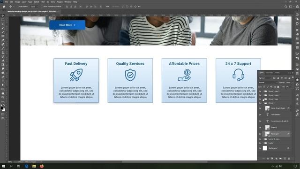Click the horizontal scrollbar below canvas
The height and width of the screenshot is (169, 300).
[x=165, y=162]
